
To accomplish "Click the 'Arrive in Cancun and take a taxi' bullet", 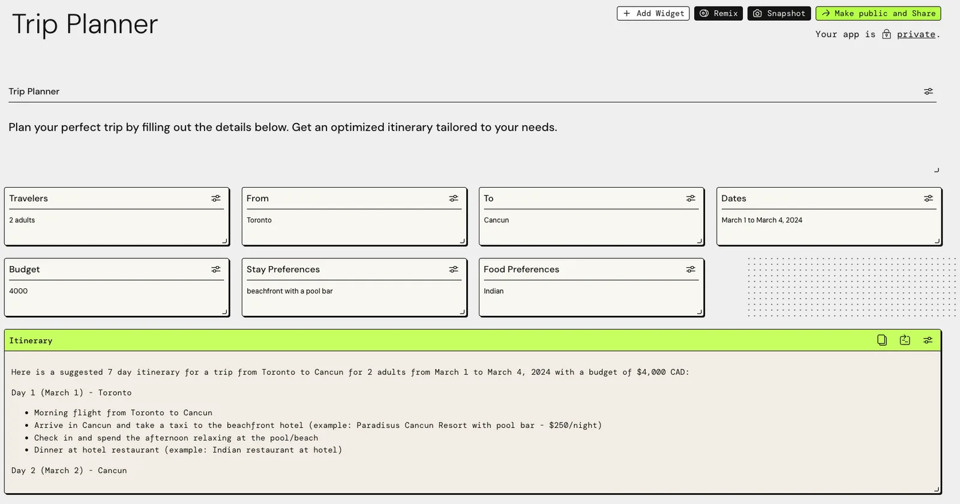I will pos(318,425).
